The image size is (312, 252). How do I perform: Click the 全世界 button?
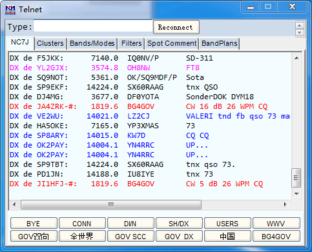(82, 237)
